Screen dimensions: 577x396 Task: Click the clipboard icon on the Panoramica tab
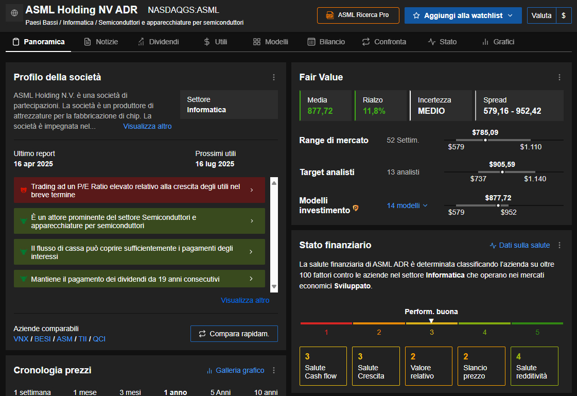[16, 42]
